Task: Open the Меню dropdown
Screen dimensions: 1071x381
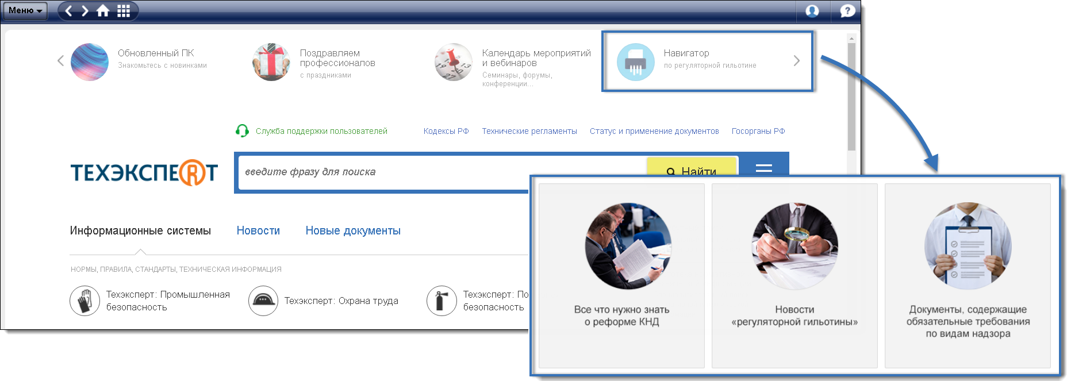Action: tap(25, 10)
